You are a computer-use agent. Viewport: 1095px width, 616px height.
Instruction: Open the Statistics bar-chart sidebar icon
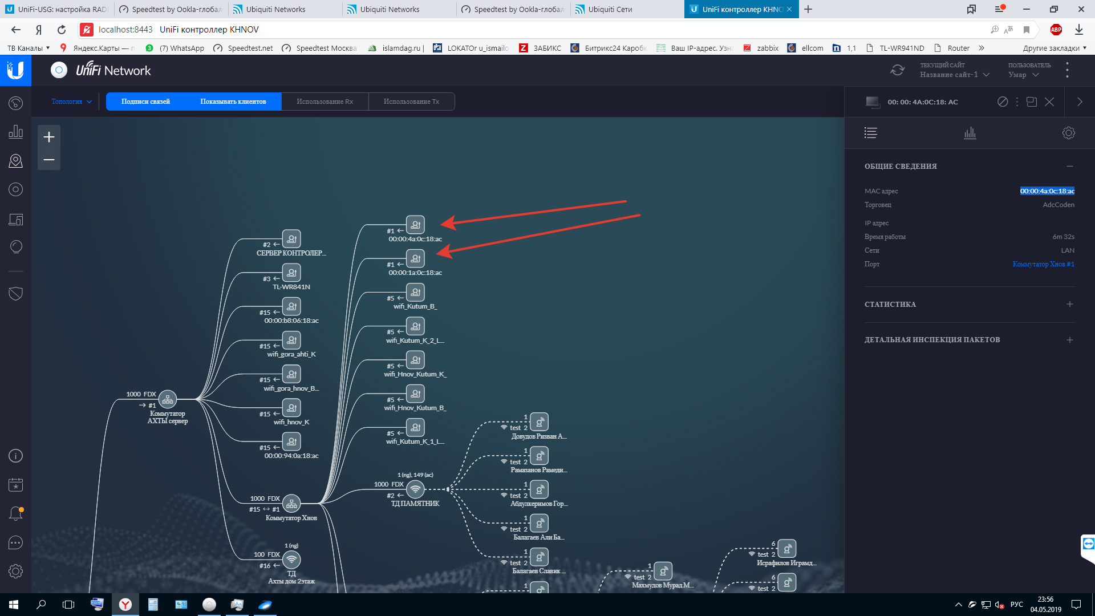click(x=15, y=132)
